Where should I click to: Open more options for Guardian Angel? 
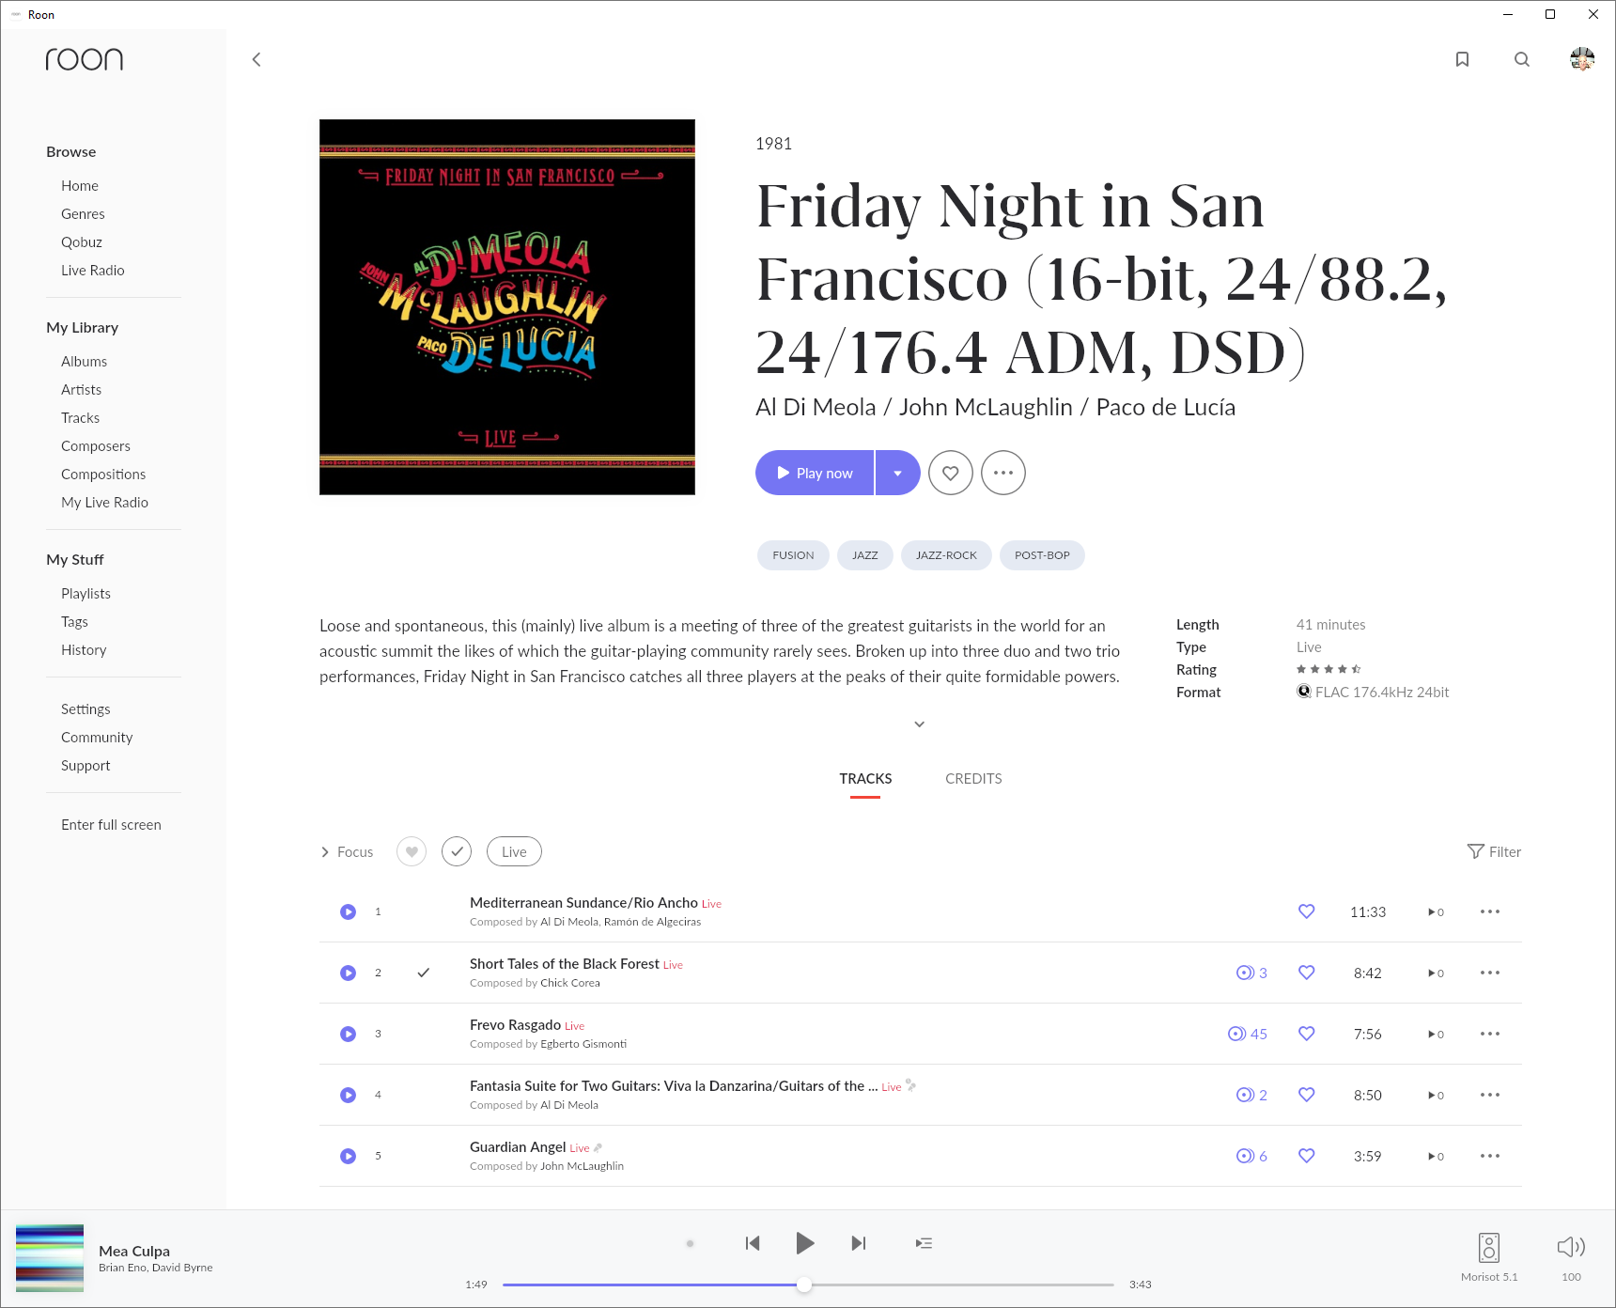[1490, 1156]
